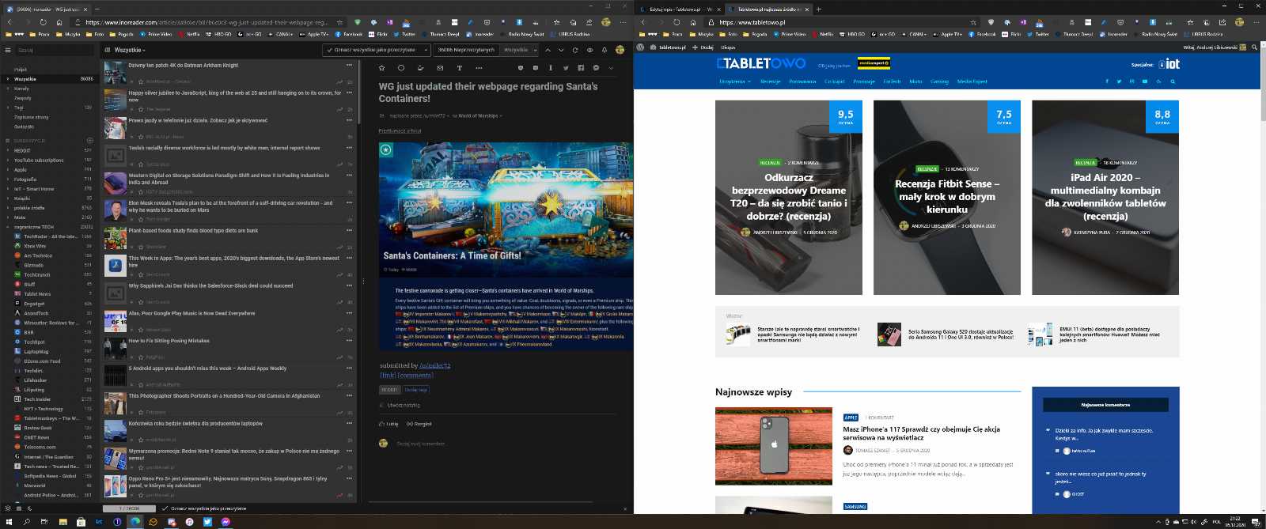
Task: Open the mark-all-as-read dropdown arrow
Action: 426,50
